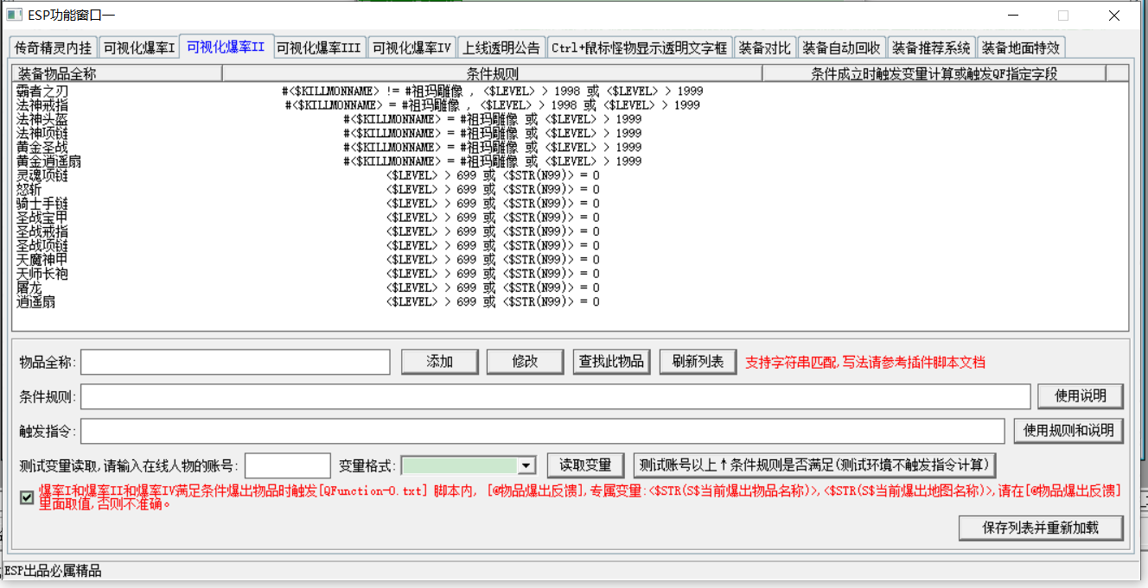
Task: Select the 传奇精灵内挂 tab
Action: pos(53,47)
